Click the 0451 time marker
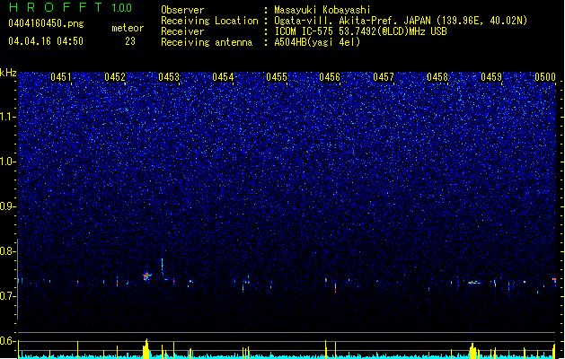565x359 pixels. pos(61,77)
